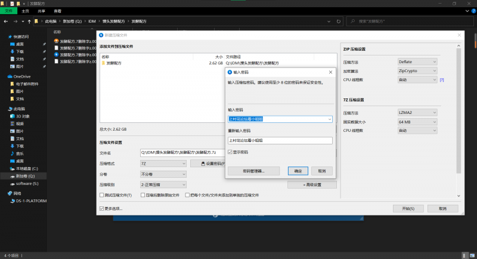The image size is (477, 259).
Task: Select 发酵配方 folder in archive file list
Action: pyautogui.click(x=113, y=63)
